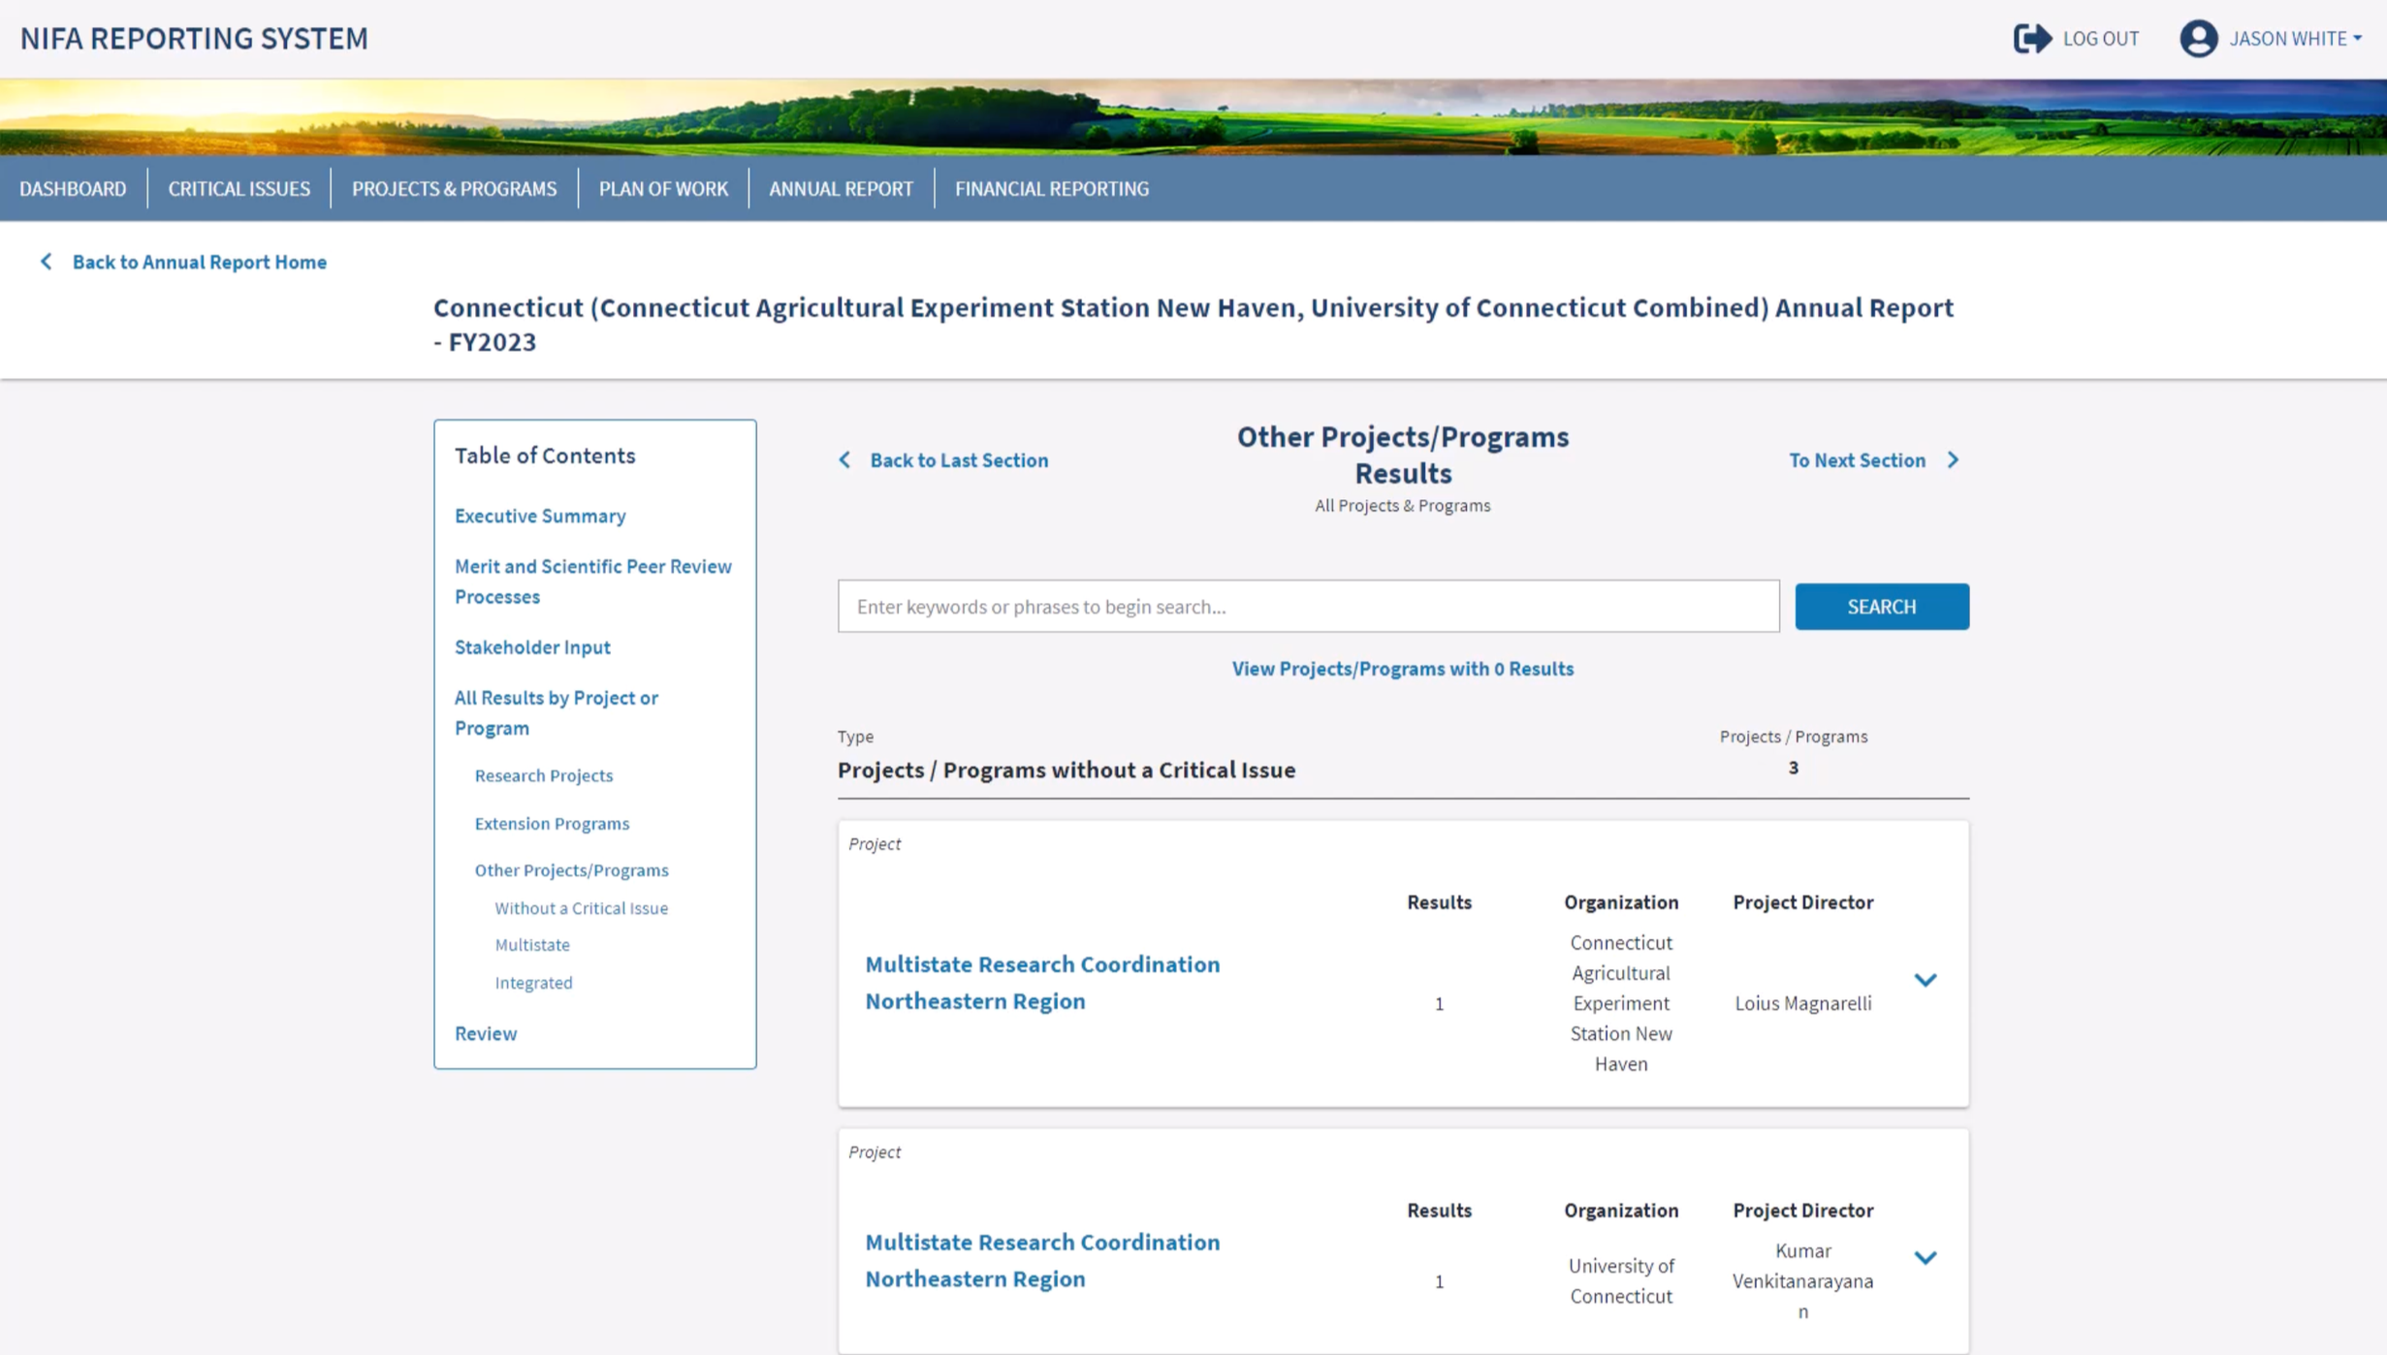
Task: Go to Extension Programs section
Action: (x=552, y=823)
